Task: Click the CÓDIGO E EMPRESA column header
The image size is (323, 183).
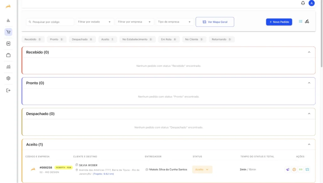Action: 37,156
